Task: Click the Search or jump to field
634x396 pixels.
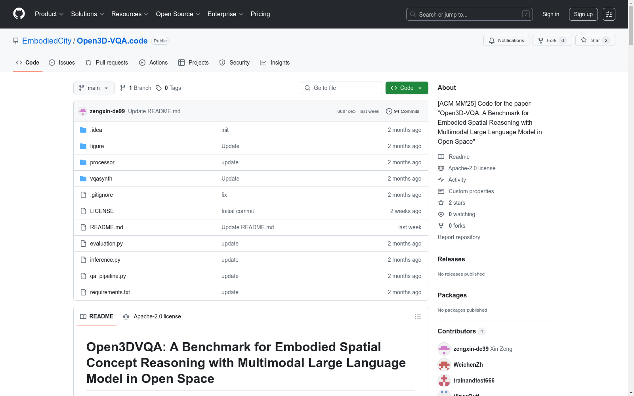Action: (x=470, y=14)
